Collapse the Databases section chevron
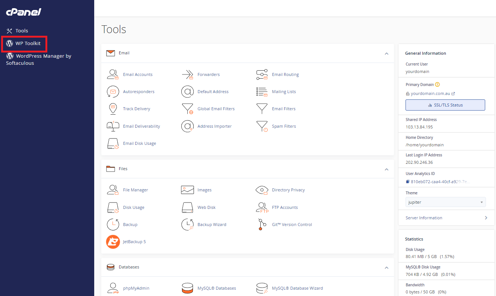This screenshot has height=296, width=496. [x=387, y=268]
